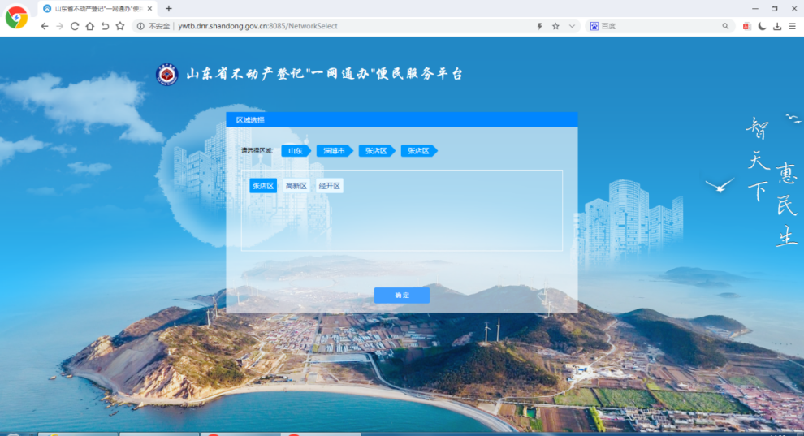804x436 pixels.
Task: Click the 不安全 security warning text
Action: pos(159,26)
